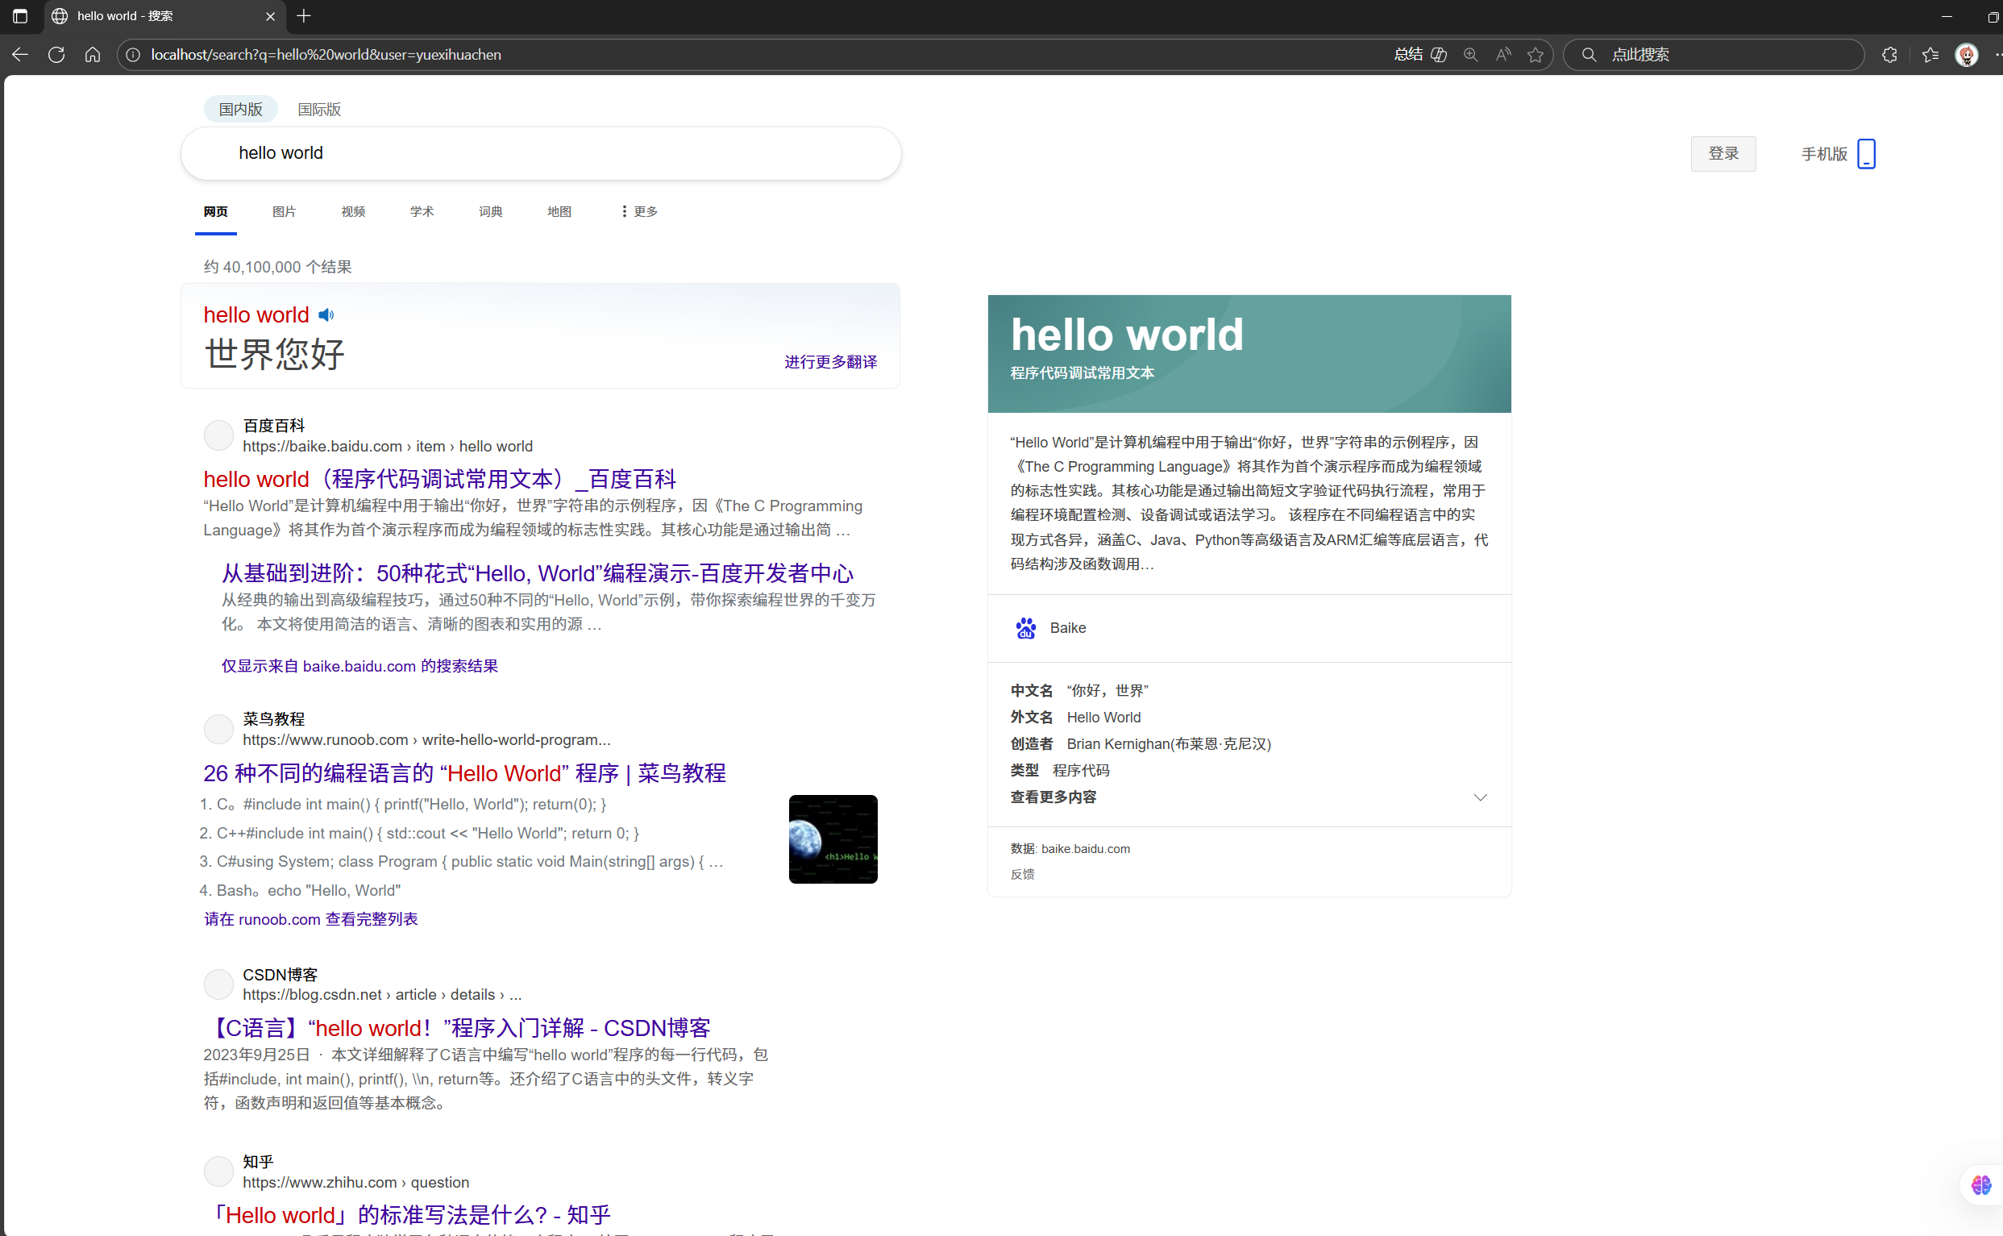2003x1236 pixels.
Task: Open 请在 runoob.com 查看完整列表 link
Action: coord(310,919)
